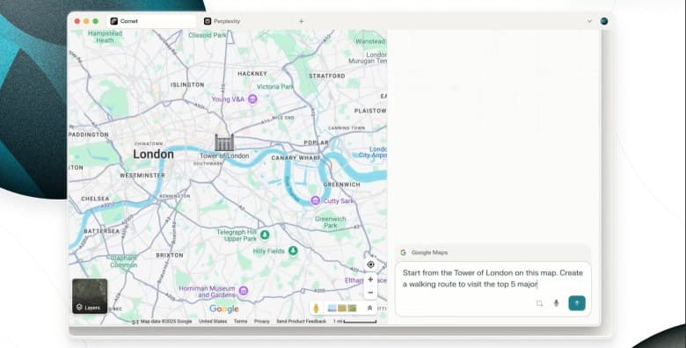Viewport: 686px width, 348px height.
Task: Center the map on my location
Action: [x=370, y=265]
